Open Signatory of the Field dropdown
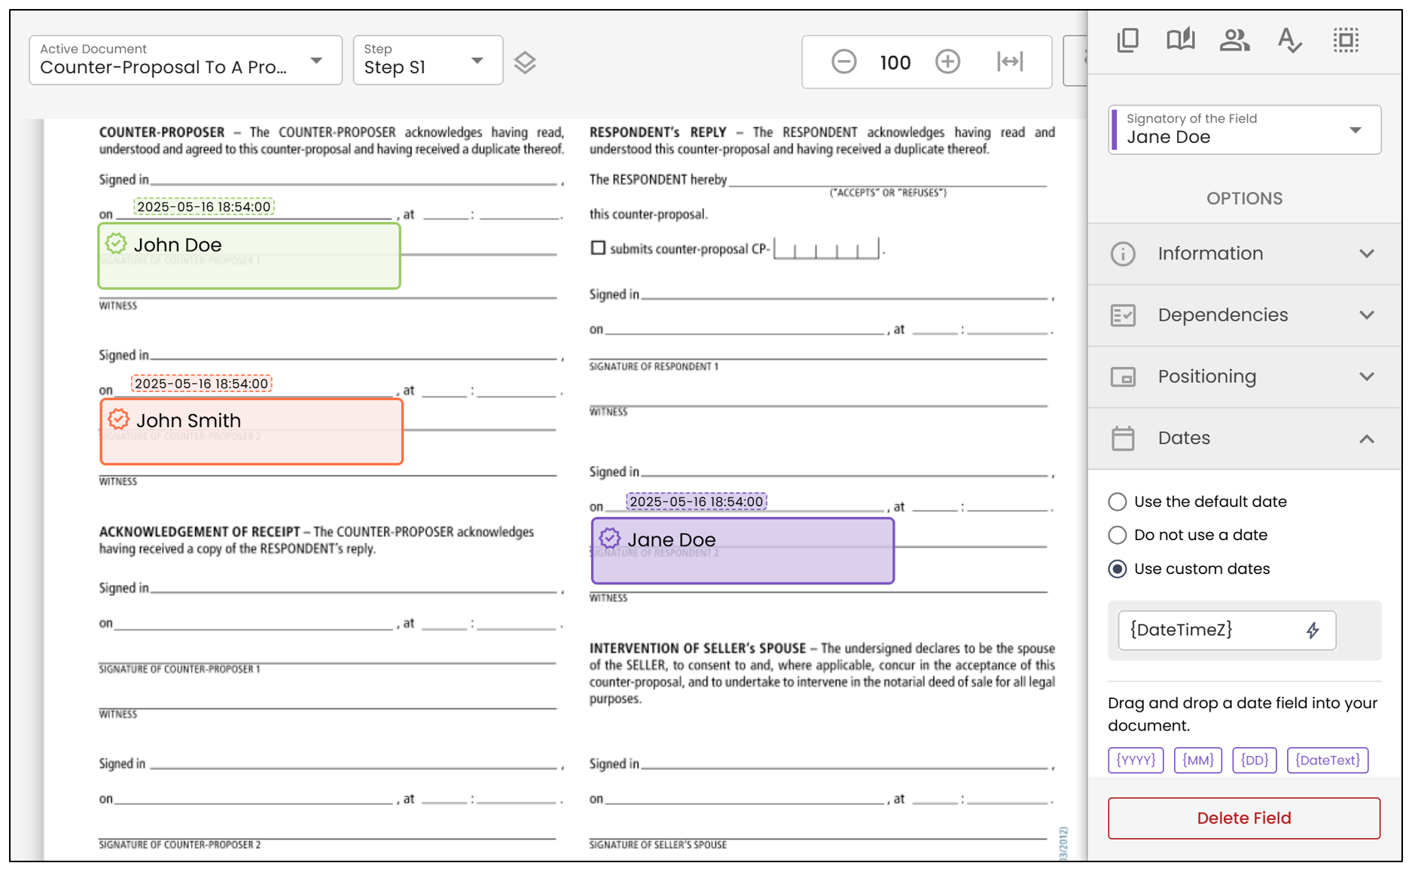Screen dimensions: 1412x869 (1245, 129)
